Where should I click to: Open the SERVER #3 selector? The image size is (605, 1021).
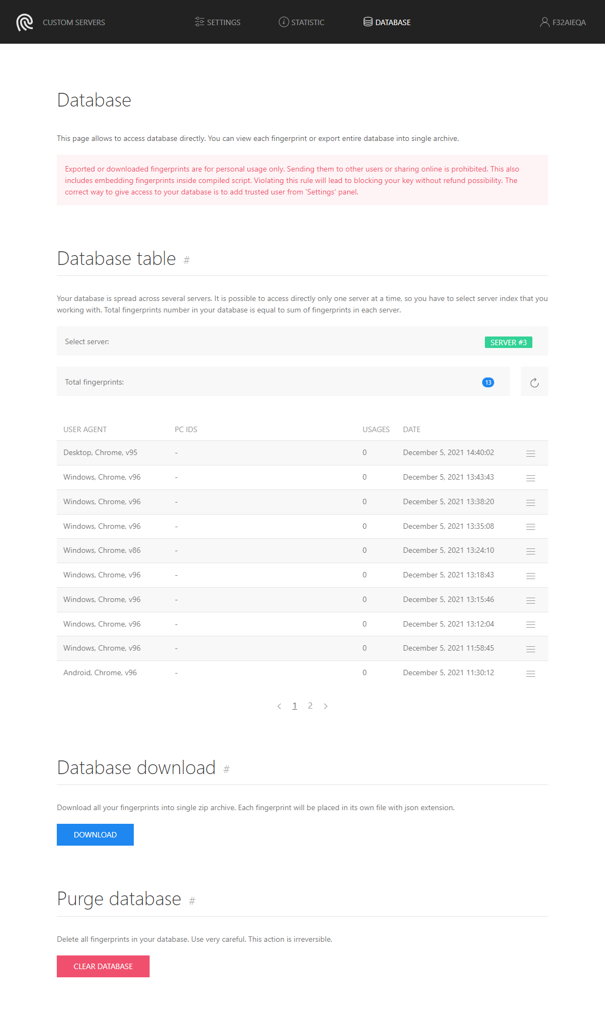(x=508, y=343)
